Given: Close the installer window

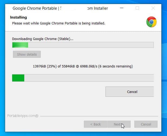Looking at the screenshot, I should tap(153, 8).
